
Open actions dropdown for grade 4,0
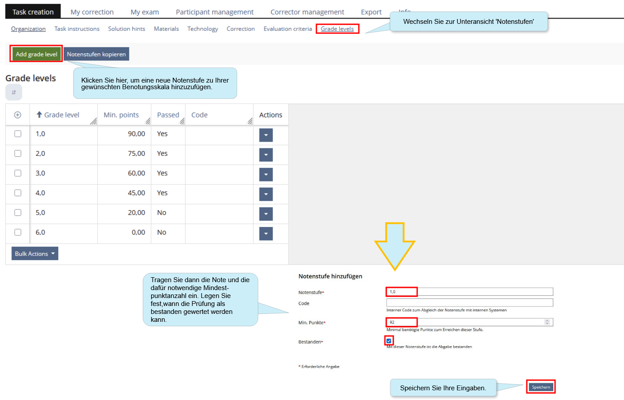coord(266,194)
